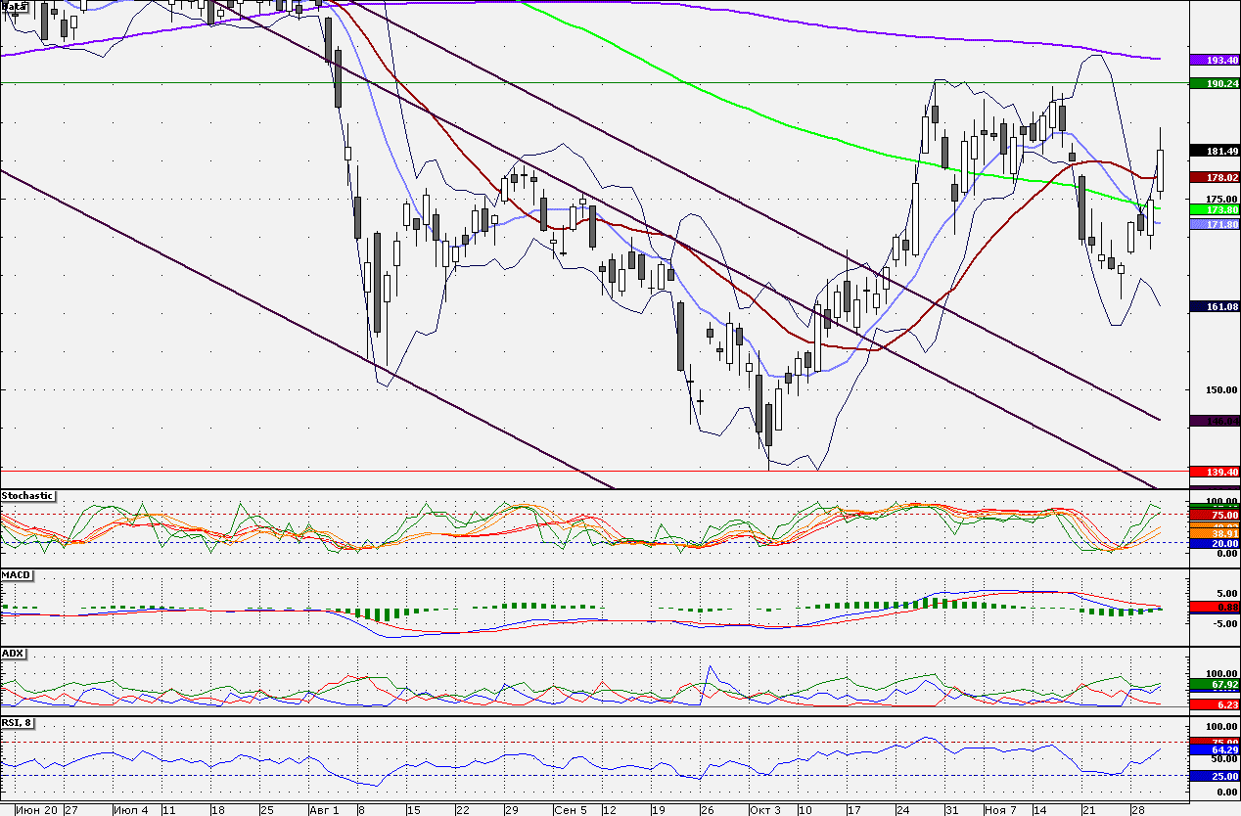The image size is (1241, 816).
Task: Click the latest white candlestick at the chart's right edge
Action: [1161, 169]
